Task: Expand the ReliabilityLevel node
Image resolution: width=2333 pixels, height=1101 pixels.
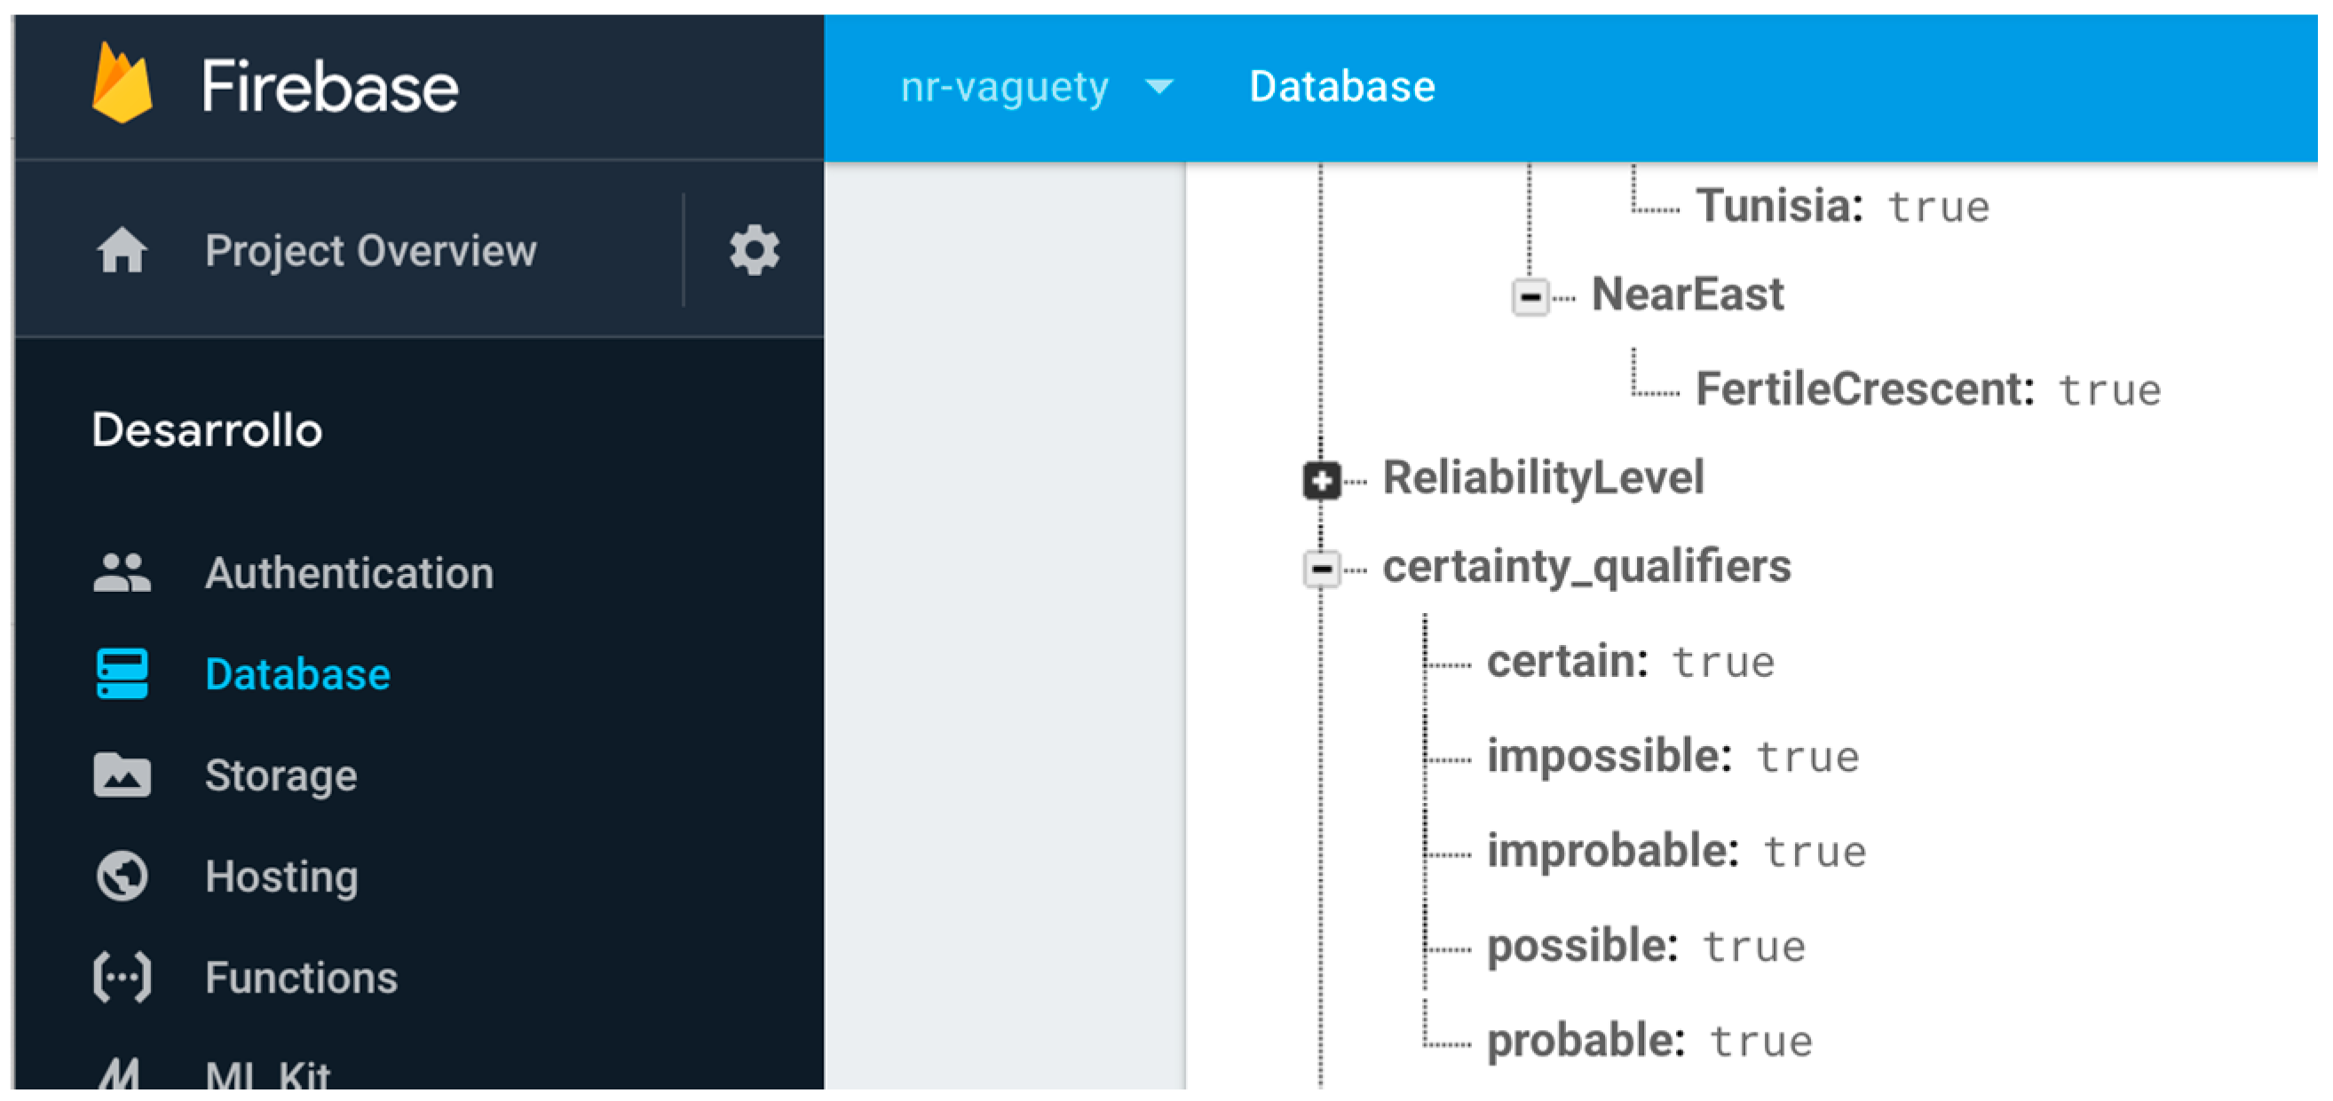Action: point(1321,480)
